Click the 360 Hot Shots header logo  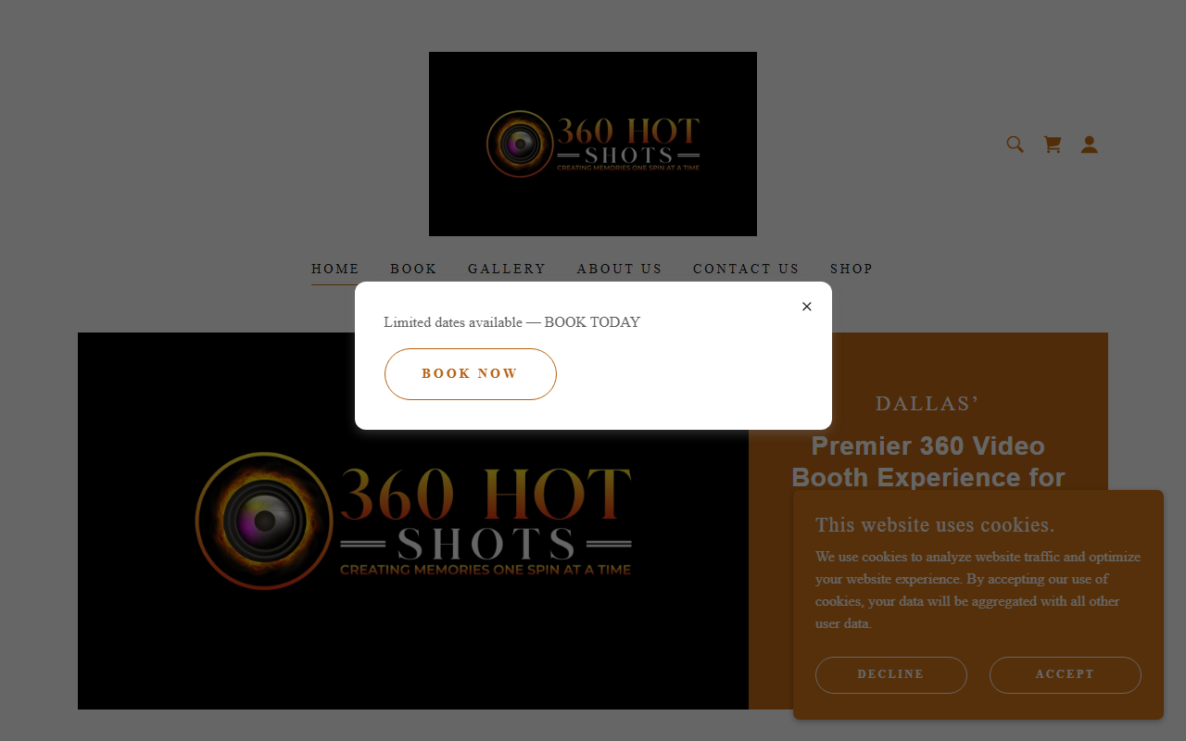tap(593, 144)
